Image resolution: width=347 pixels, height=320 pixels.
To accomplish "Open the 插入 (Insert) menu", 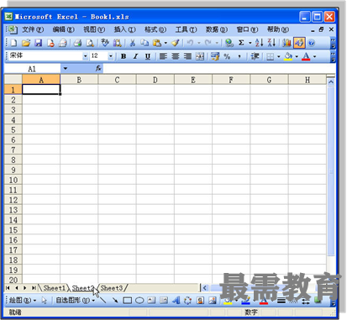I will [125, 29].
